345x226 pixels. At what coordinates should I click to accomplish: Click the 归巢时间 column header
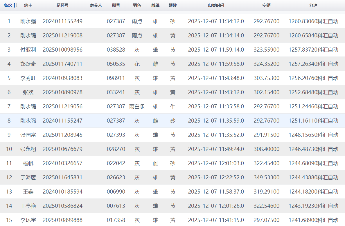216,6
